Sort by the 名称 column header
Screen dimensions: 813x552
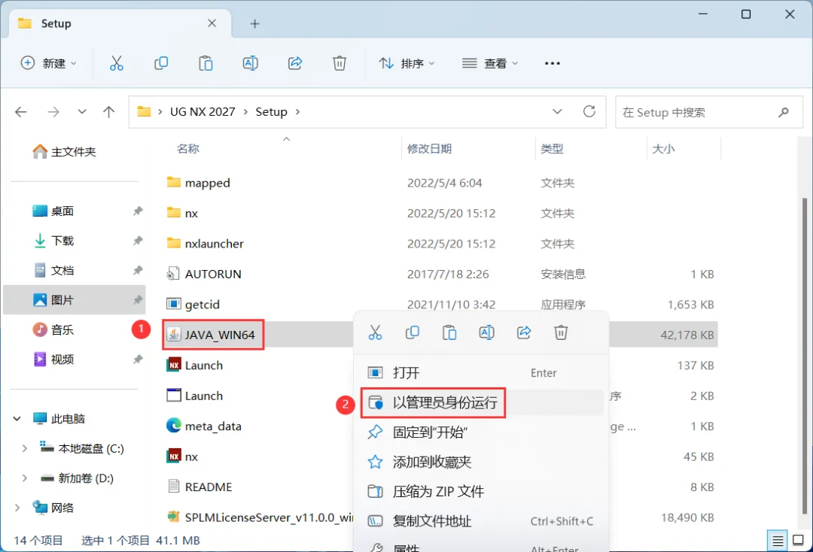[187, 149]
